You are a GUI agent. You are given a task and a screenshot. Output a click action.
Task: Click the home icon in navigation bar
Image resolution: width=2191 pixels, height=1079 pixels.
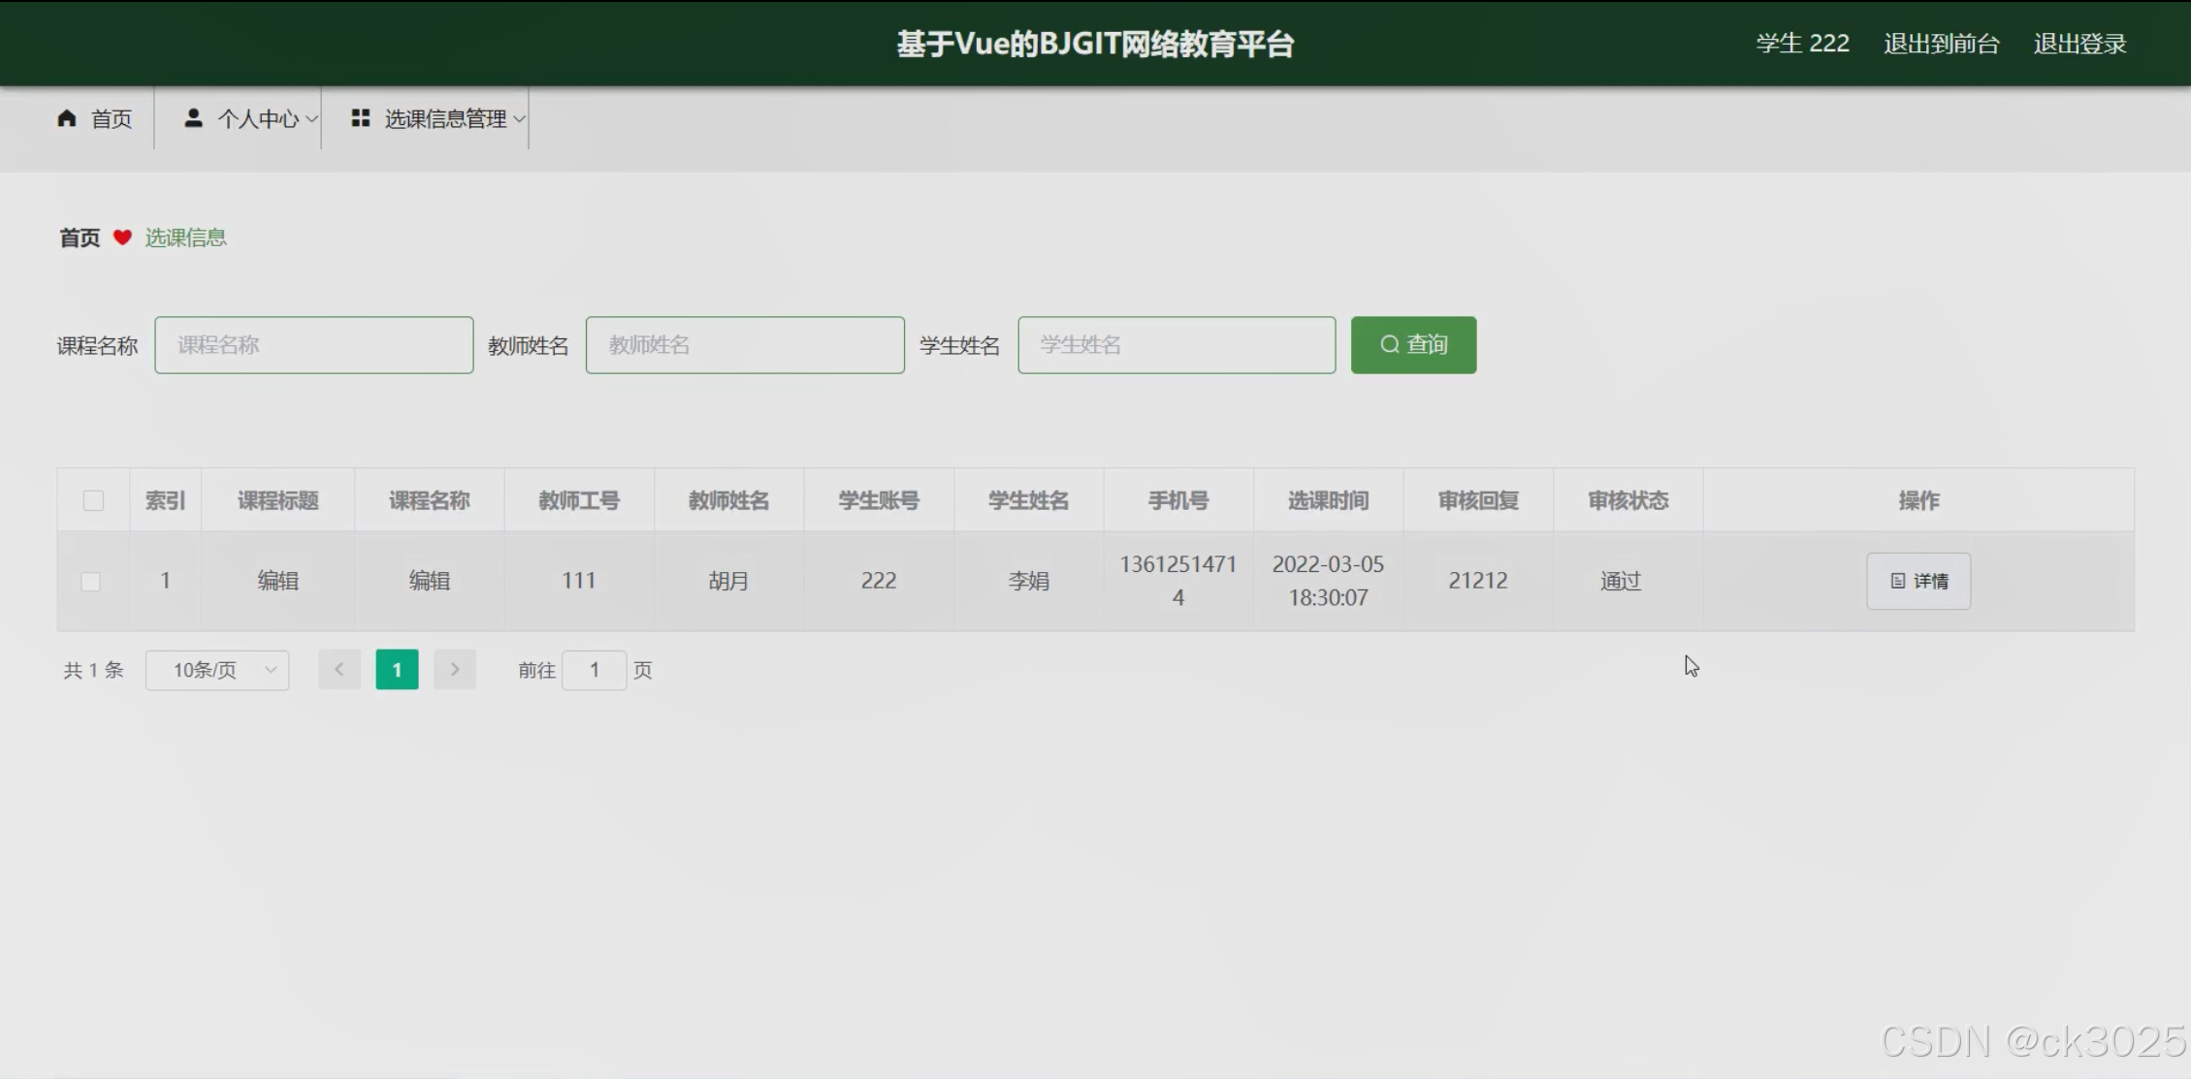point(66,118)
